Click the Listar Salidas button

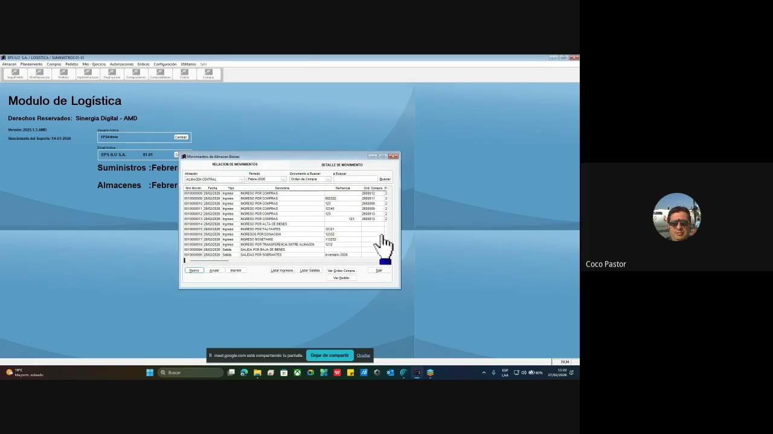tap(310, 271)
